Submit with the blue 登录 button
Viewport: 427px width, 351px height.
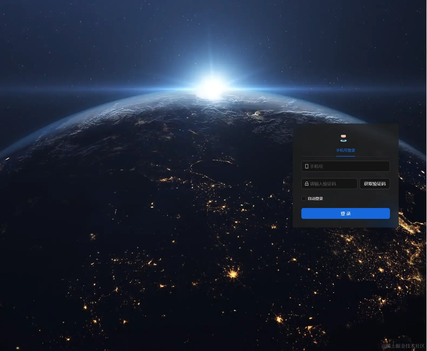point(345,213)
